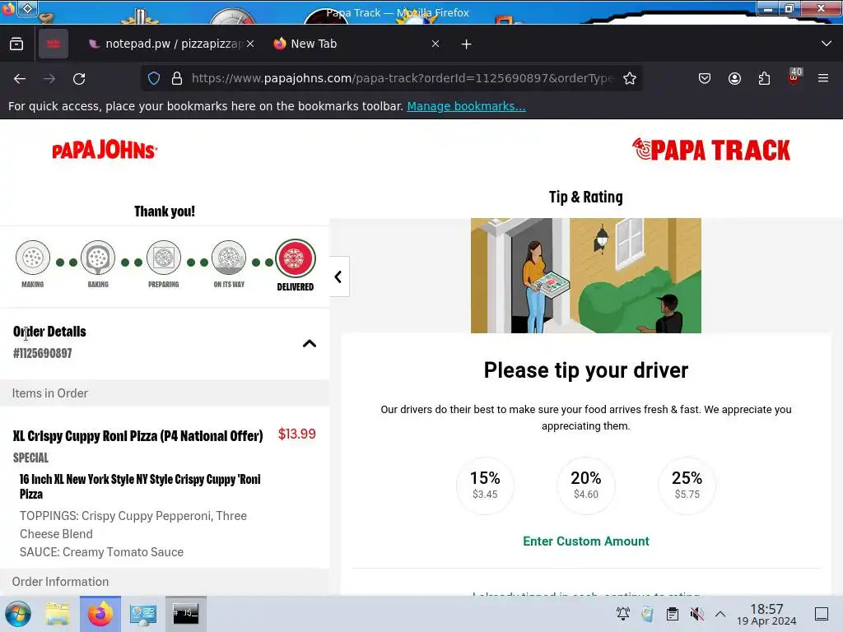Screen dimensions: 843x632
Task: Click the notifications bell tray icon
Action: click(623, 614)
